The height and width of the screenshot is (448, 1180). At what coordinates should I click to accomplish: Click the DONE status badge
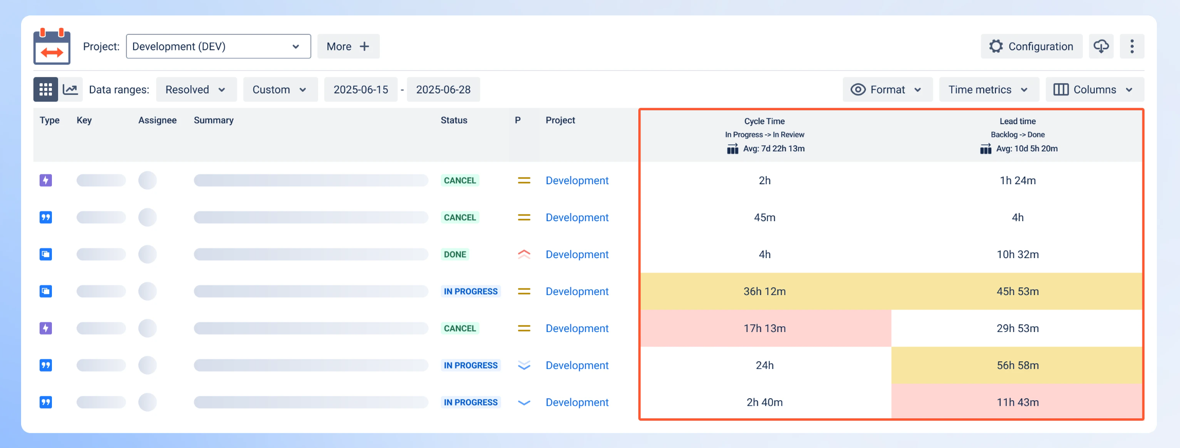(455, 254)
